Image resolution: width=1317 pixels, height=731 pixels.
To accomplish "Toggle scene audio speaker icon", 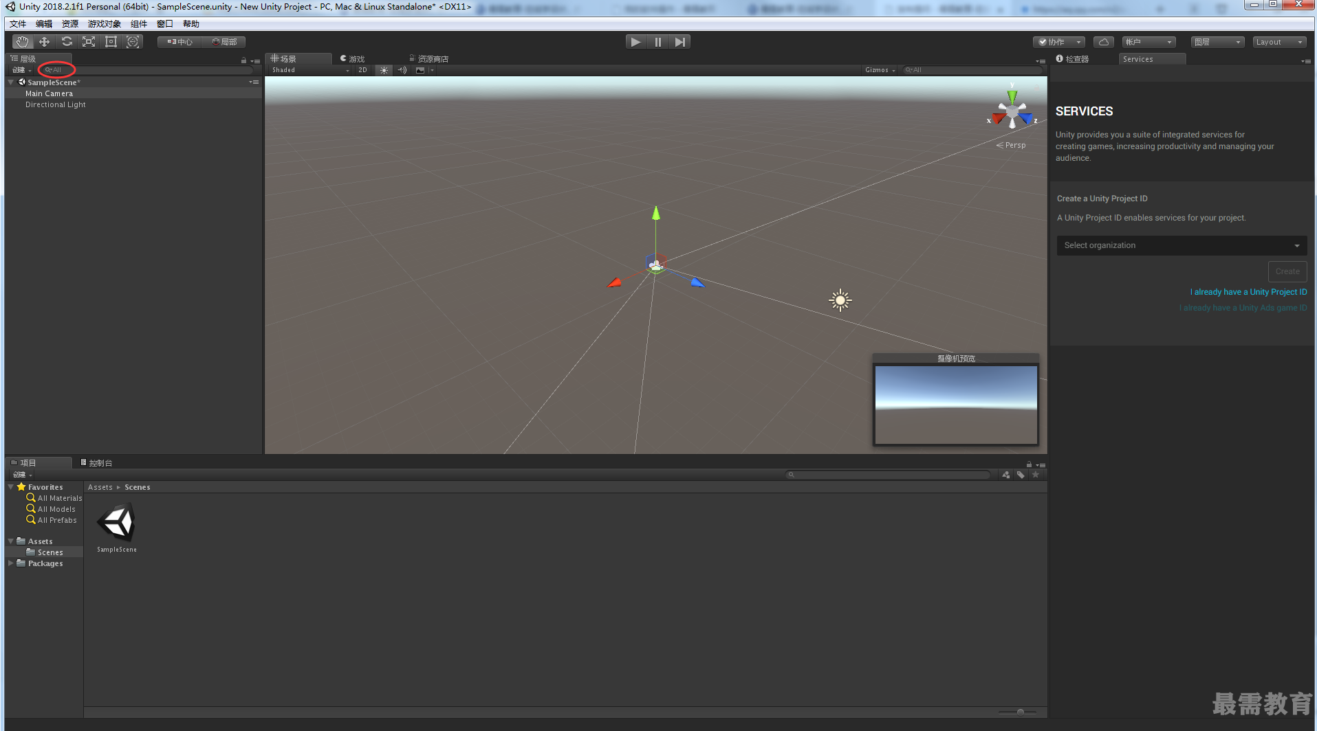I will tap(402, 70).
